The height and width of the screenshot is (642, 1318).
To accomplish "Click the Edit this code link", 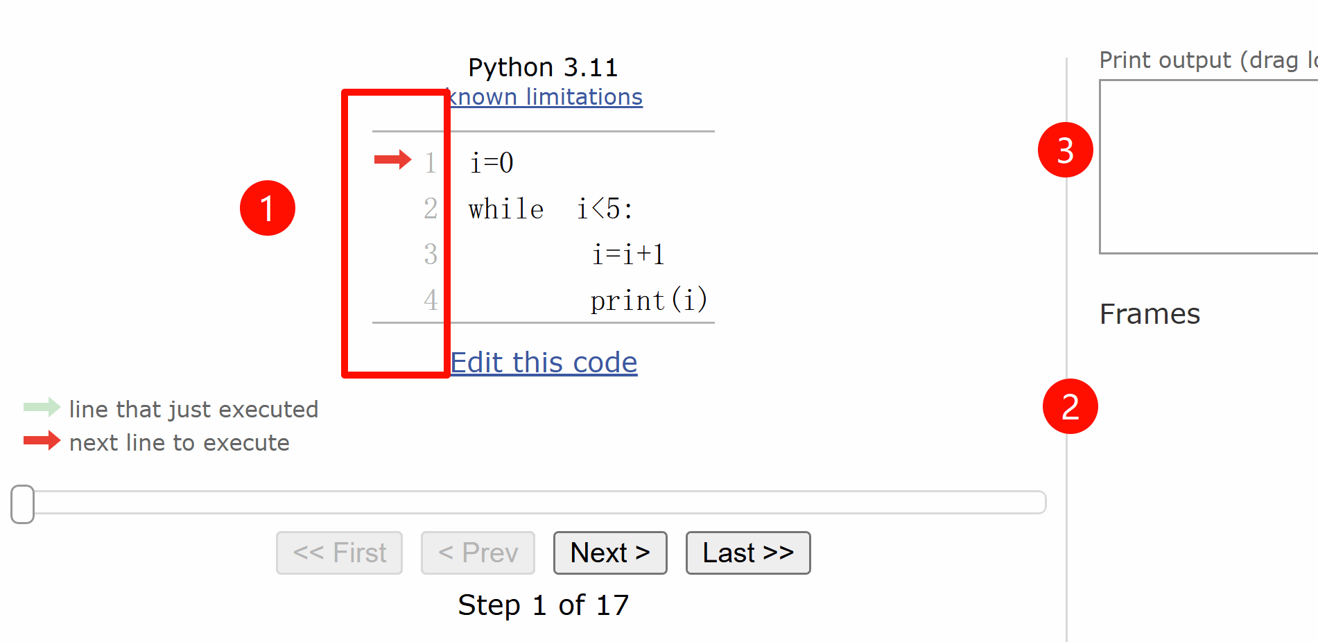I will tap(544, 363).
